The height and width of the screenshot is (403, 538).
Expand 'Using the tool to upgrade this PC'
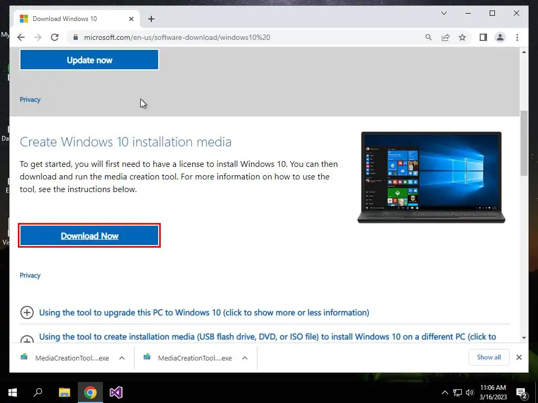[204, 313]
